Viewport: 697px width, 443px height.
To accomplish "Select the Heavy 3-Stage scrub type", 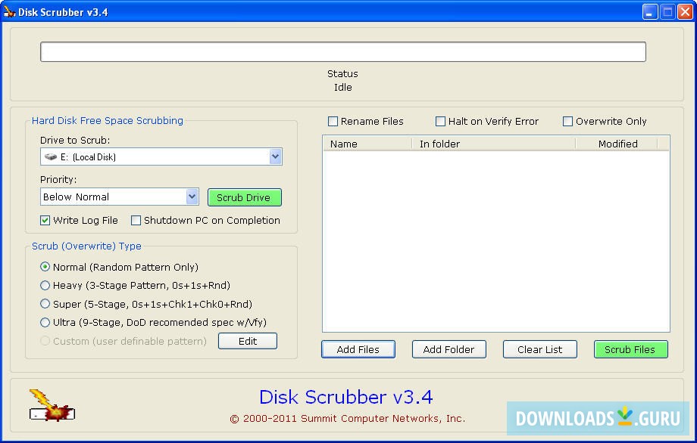I will (45, 285).
